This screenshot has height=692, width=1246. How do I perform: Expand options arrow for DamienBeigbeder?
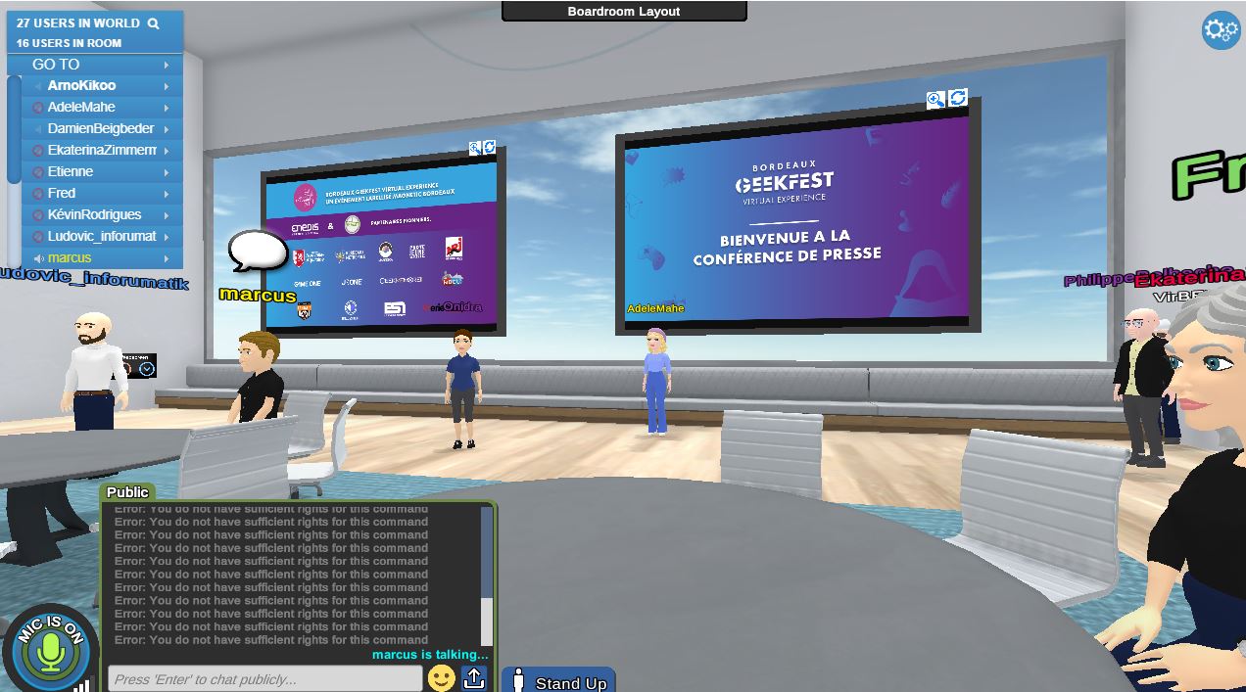click(167, 129)
